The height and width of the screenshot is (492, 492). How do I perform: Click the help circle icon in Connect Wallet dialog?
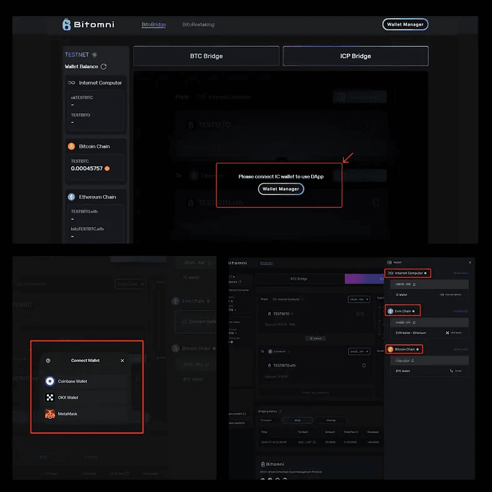tap(48, 361)
